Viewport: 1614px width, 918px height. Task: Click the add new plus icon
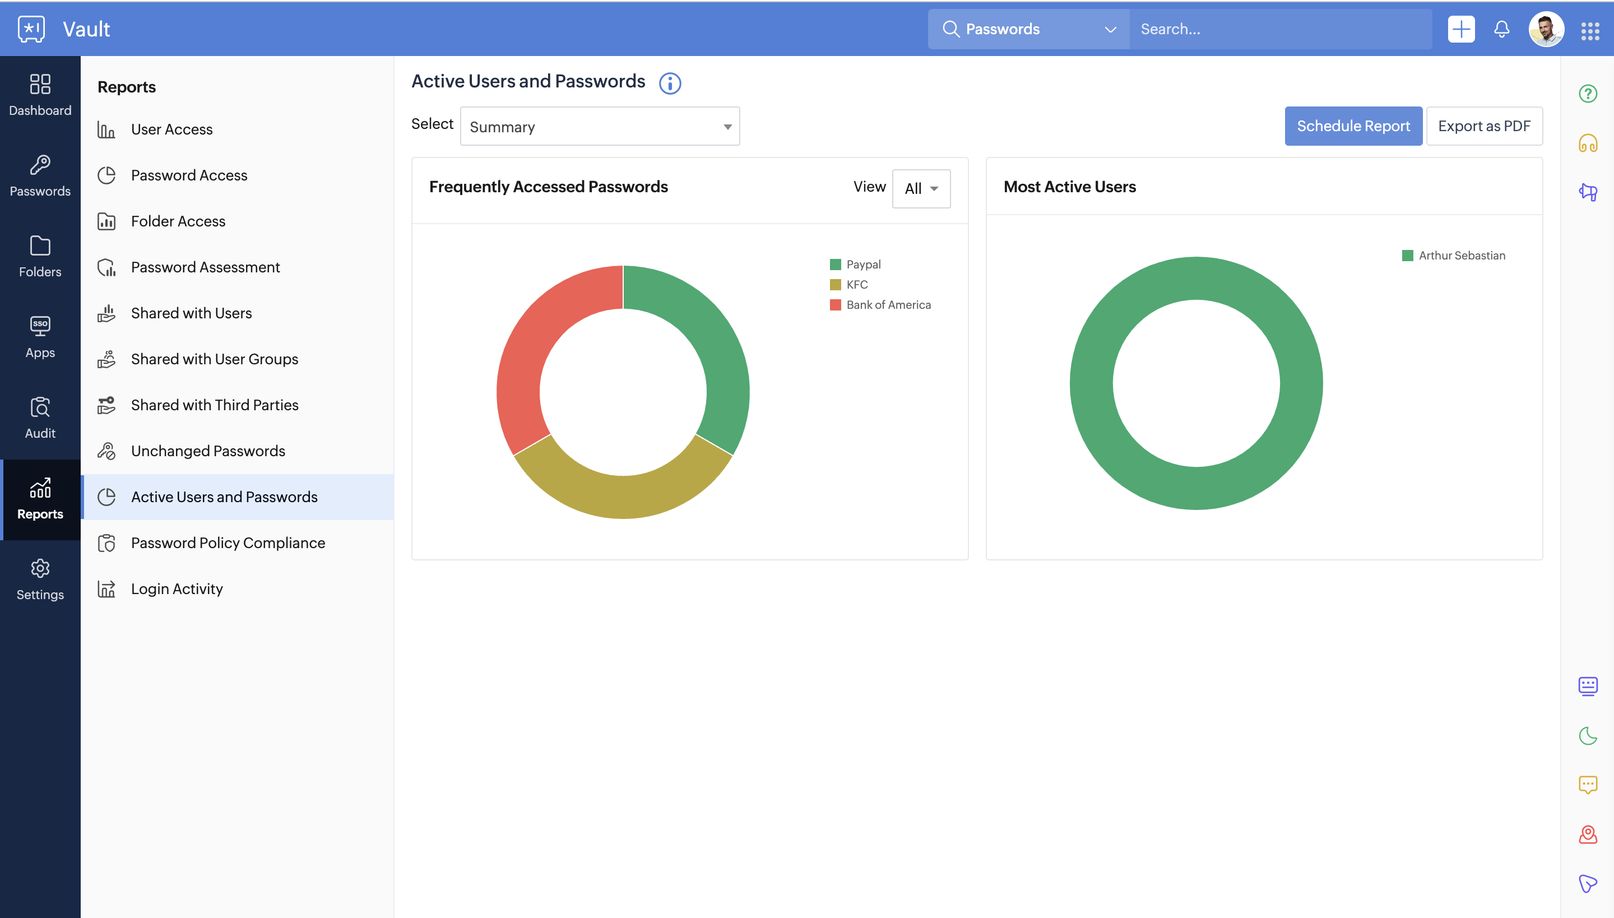pyautogui.click(x=1461, y=29)
